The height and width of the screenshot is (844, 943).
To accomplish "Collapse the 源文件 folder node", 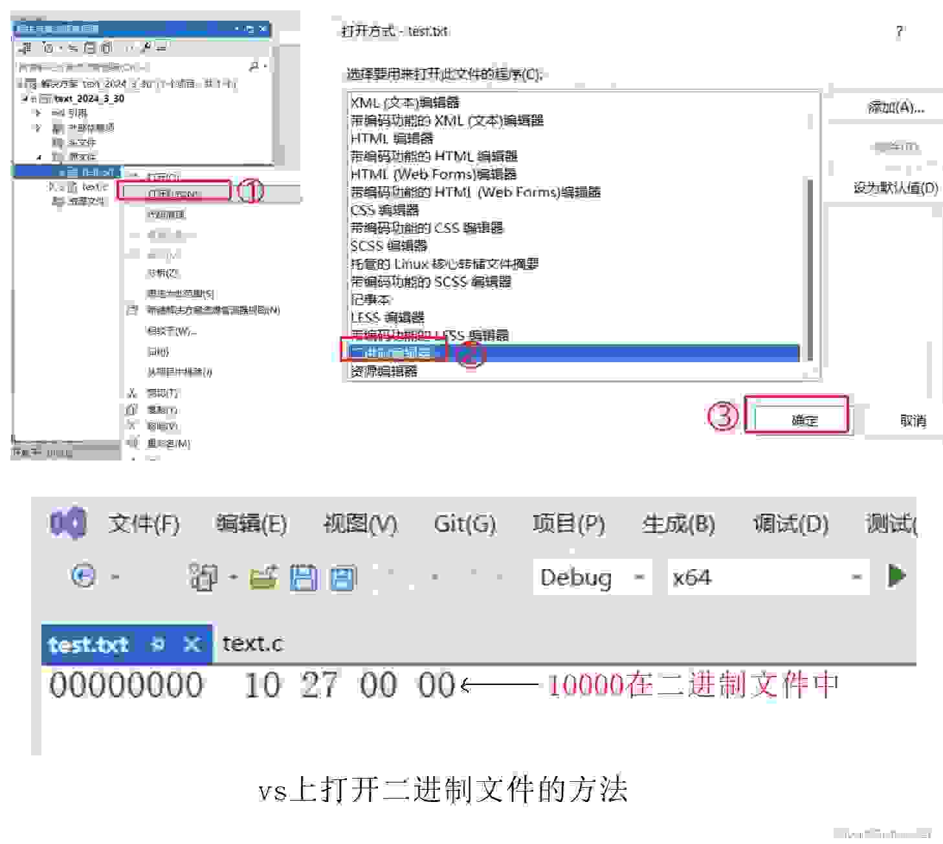I will click(x=39, y=157).
